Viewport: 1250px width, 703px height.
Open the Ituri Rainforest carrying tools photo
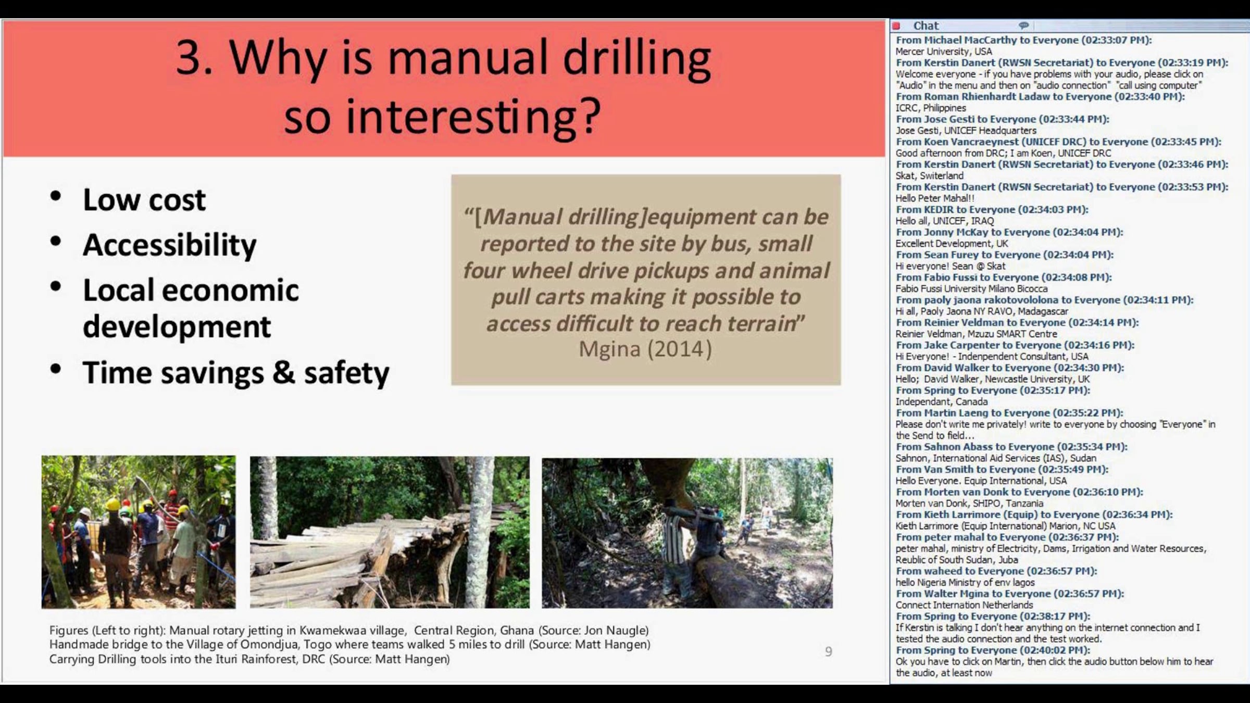[x=687, y=533]
